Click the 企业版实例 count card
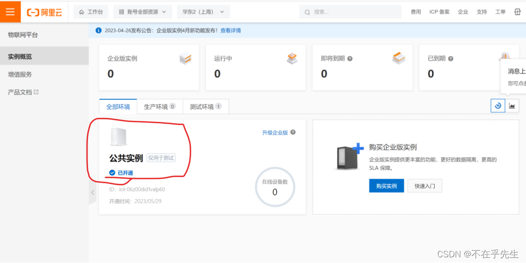This screenshot has height=263, width=526. click(149, 68)
